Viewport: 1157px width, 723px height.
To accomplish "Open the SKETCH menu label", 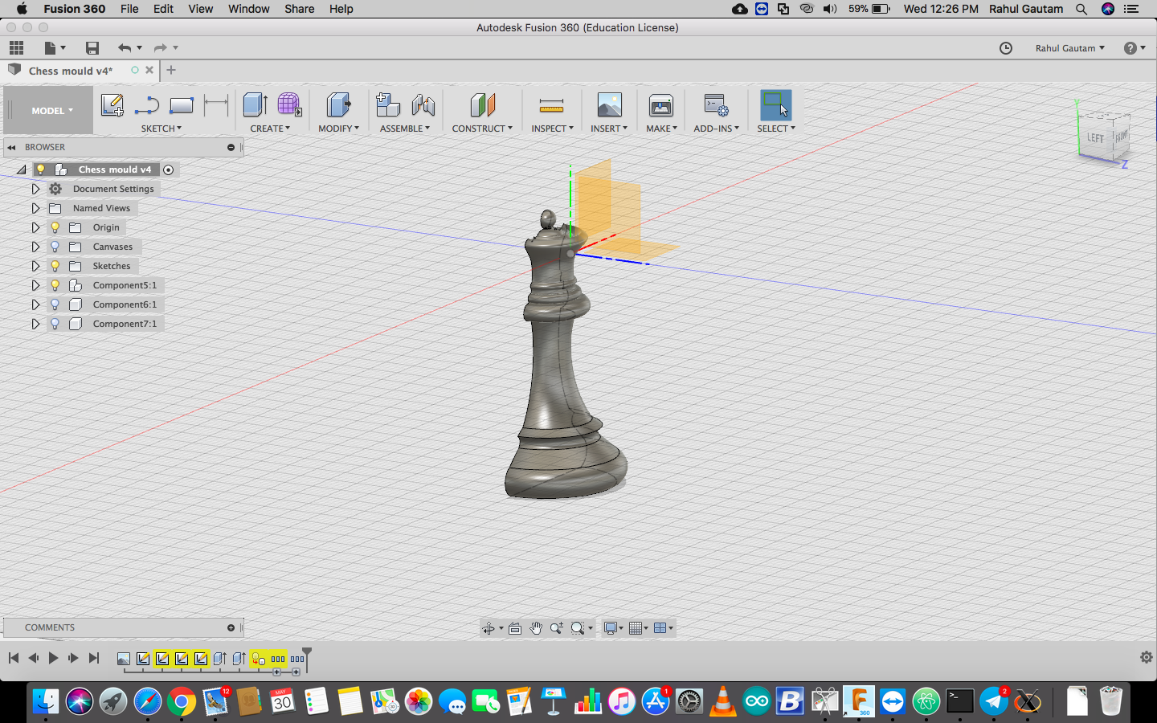I will point(161,129).
